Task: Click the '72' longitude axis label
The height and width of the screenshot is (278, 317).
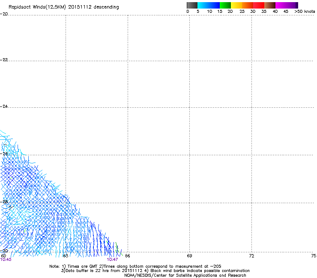Action: [251, 256]
